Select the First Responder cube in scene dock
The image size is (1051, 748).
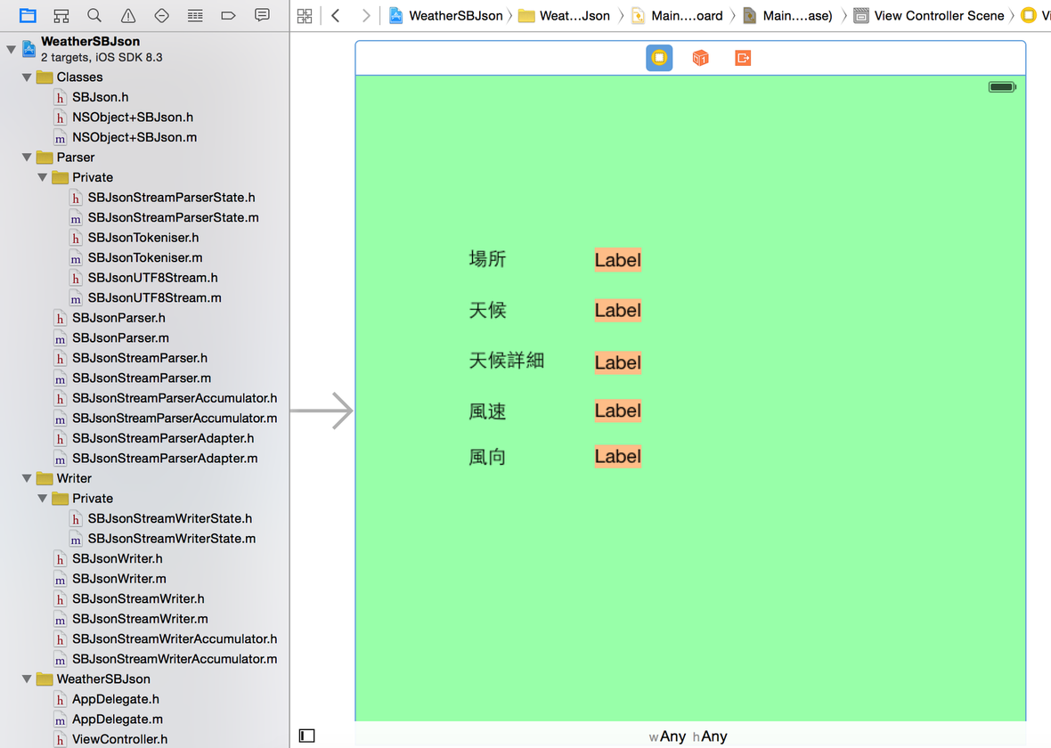(700, 56)
